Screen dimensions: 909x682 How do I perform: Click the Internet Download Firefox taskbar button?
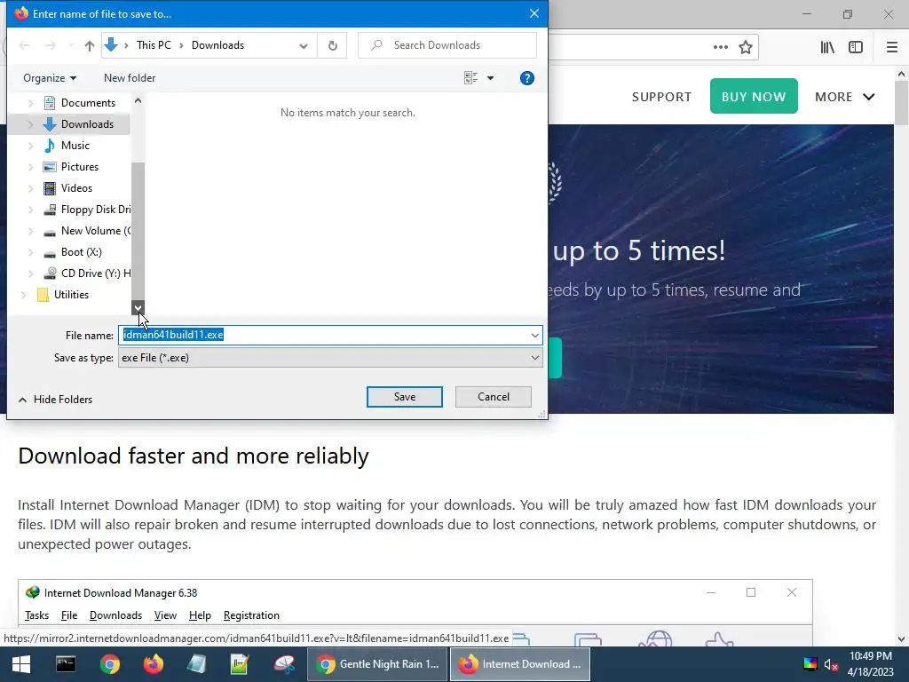520,664
